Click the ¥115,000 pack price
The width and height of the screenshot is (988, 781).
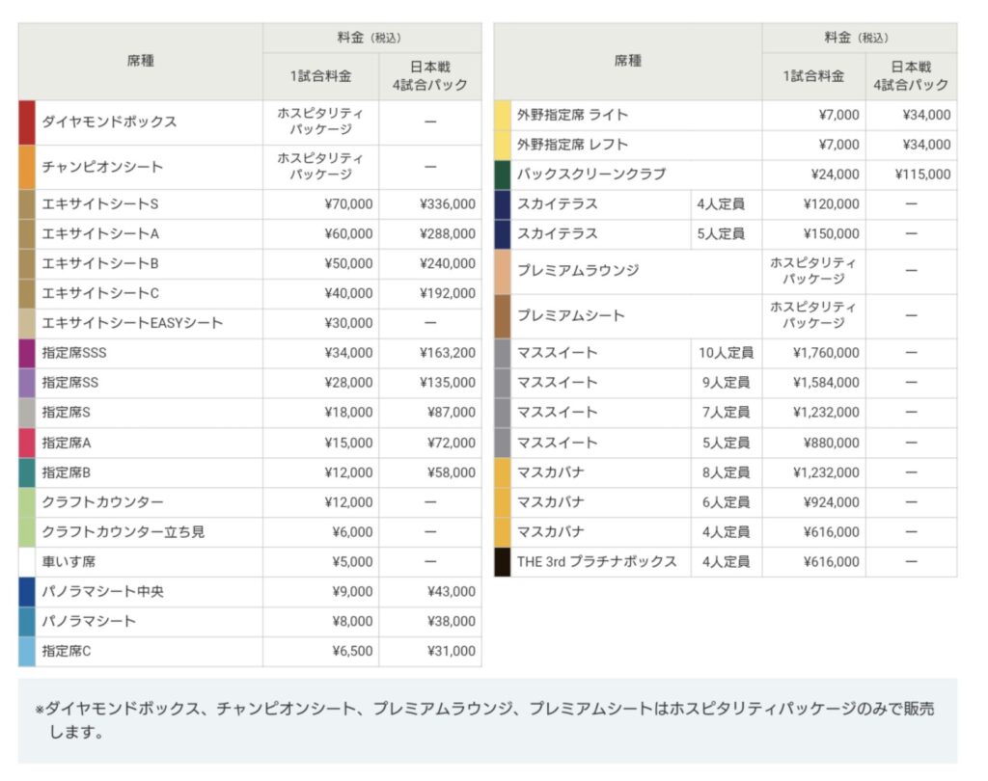[922, 175]
